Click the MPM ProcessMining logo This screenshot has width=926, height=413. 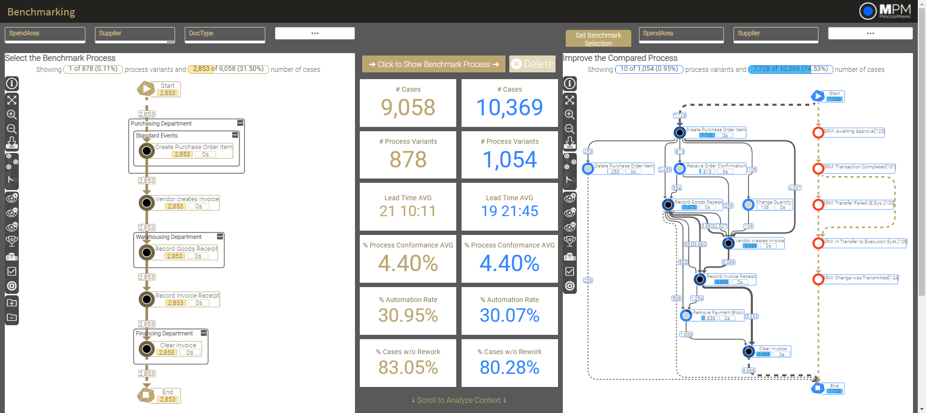point(885,11)
